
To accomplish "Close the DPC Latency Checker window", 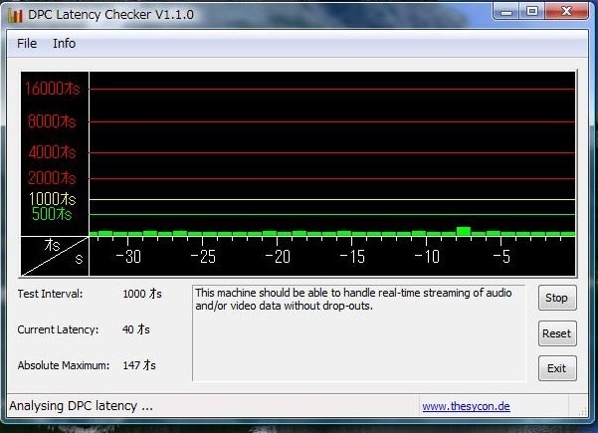I will point(566,11).
